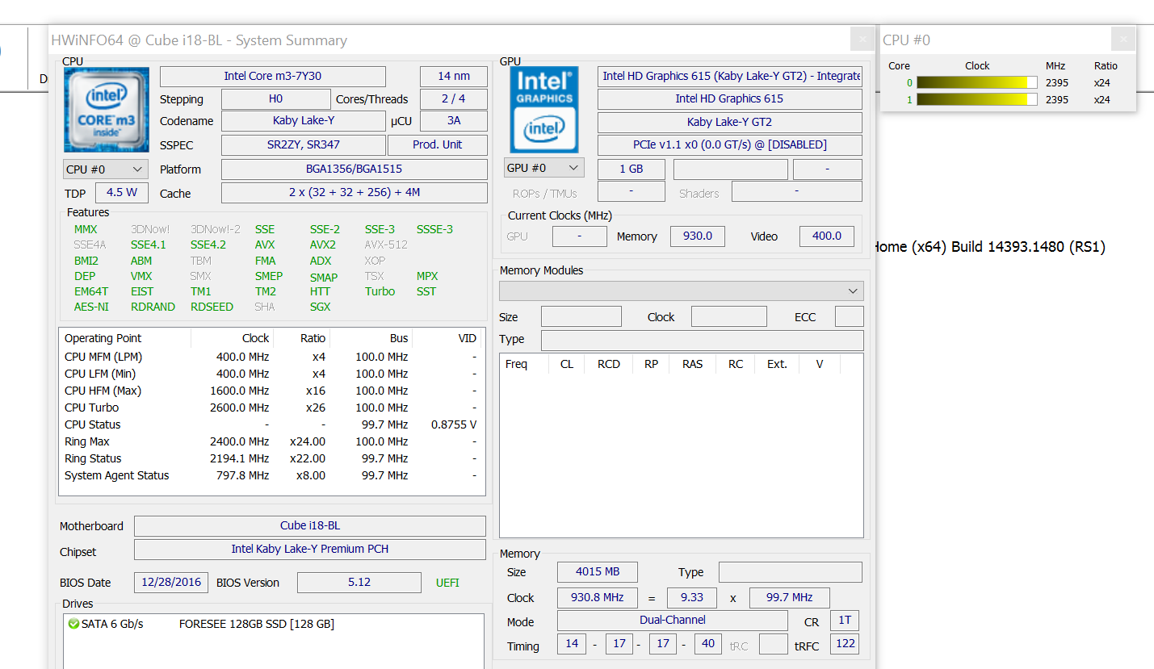
Task: Click the BIOS Date 12/28/2016 field
Action: pos(171,583)
